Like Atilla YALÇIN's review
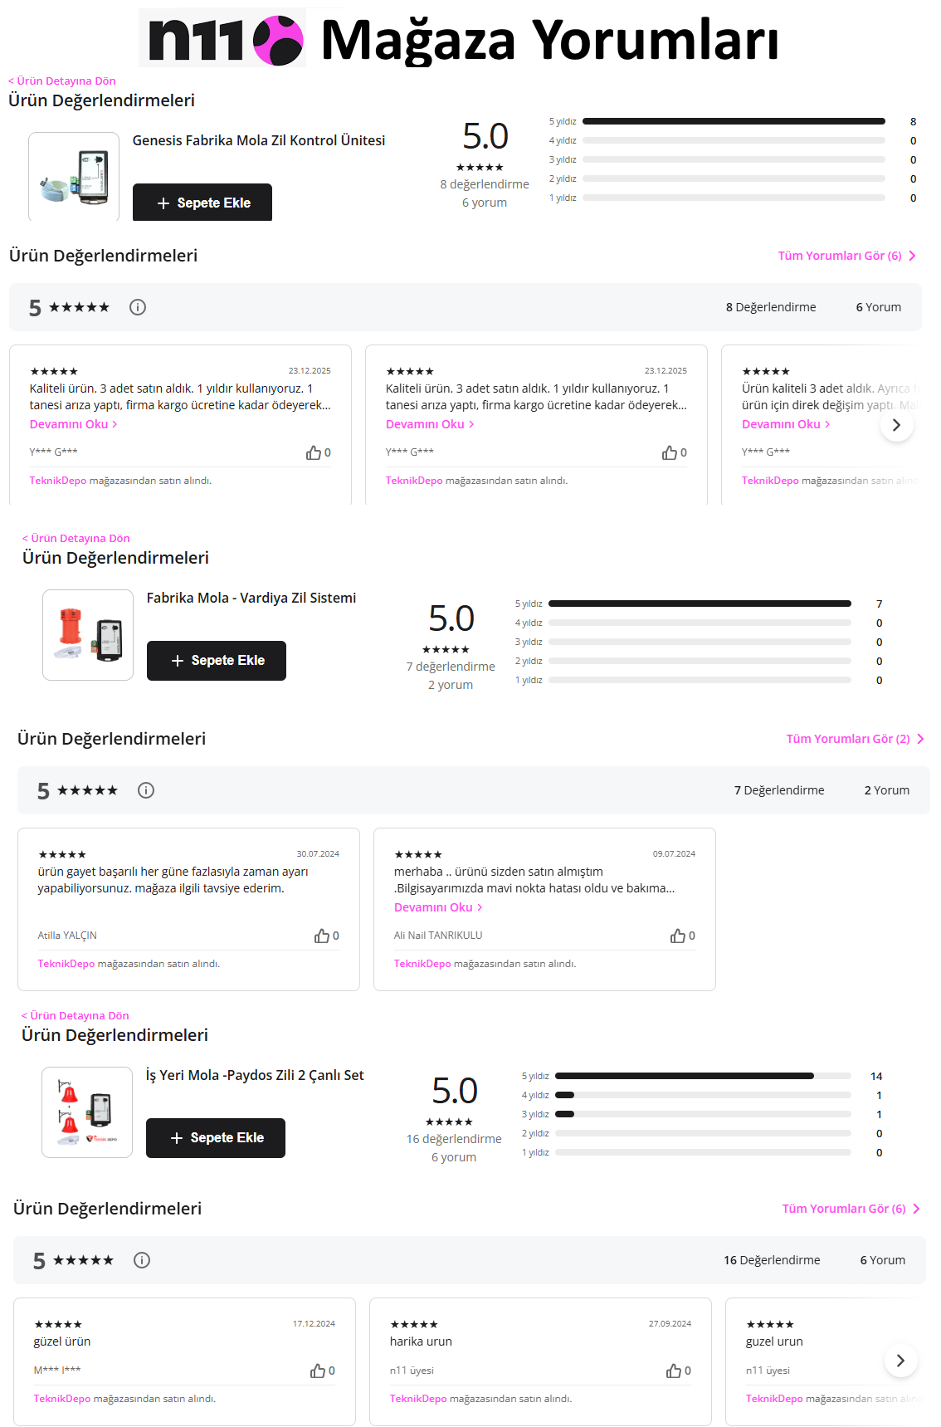Screen dimensions: 941x1427 pos(322,936)
